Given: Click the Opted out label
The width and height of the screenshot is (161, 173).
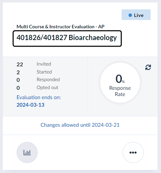Looking at the screenshot, I should click(47, 88).
